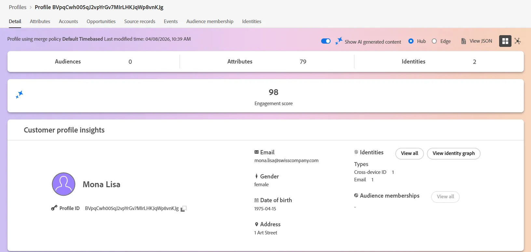Open the Source records tab
531x252 pixels.
pos(140,21)
